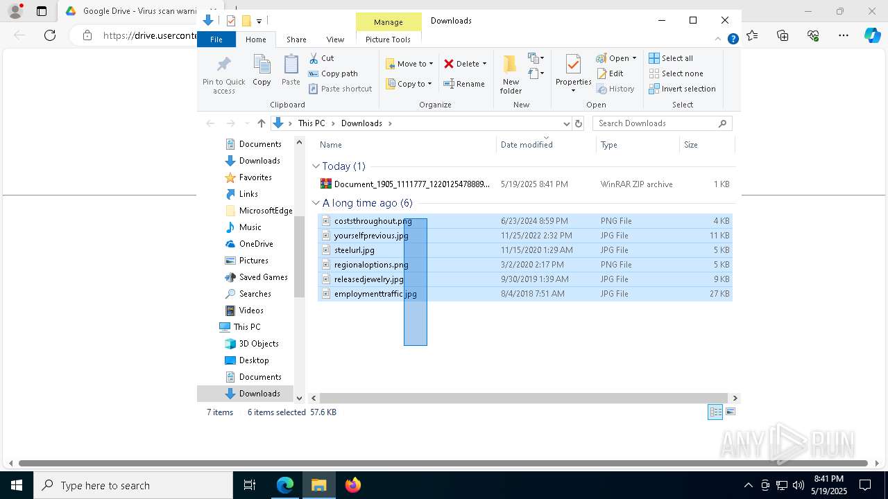Go up one folder level arrow

click(x=261, y=123)
